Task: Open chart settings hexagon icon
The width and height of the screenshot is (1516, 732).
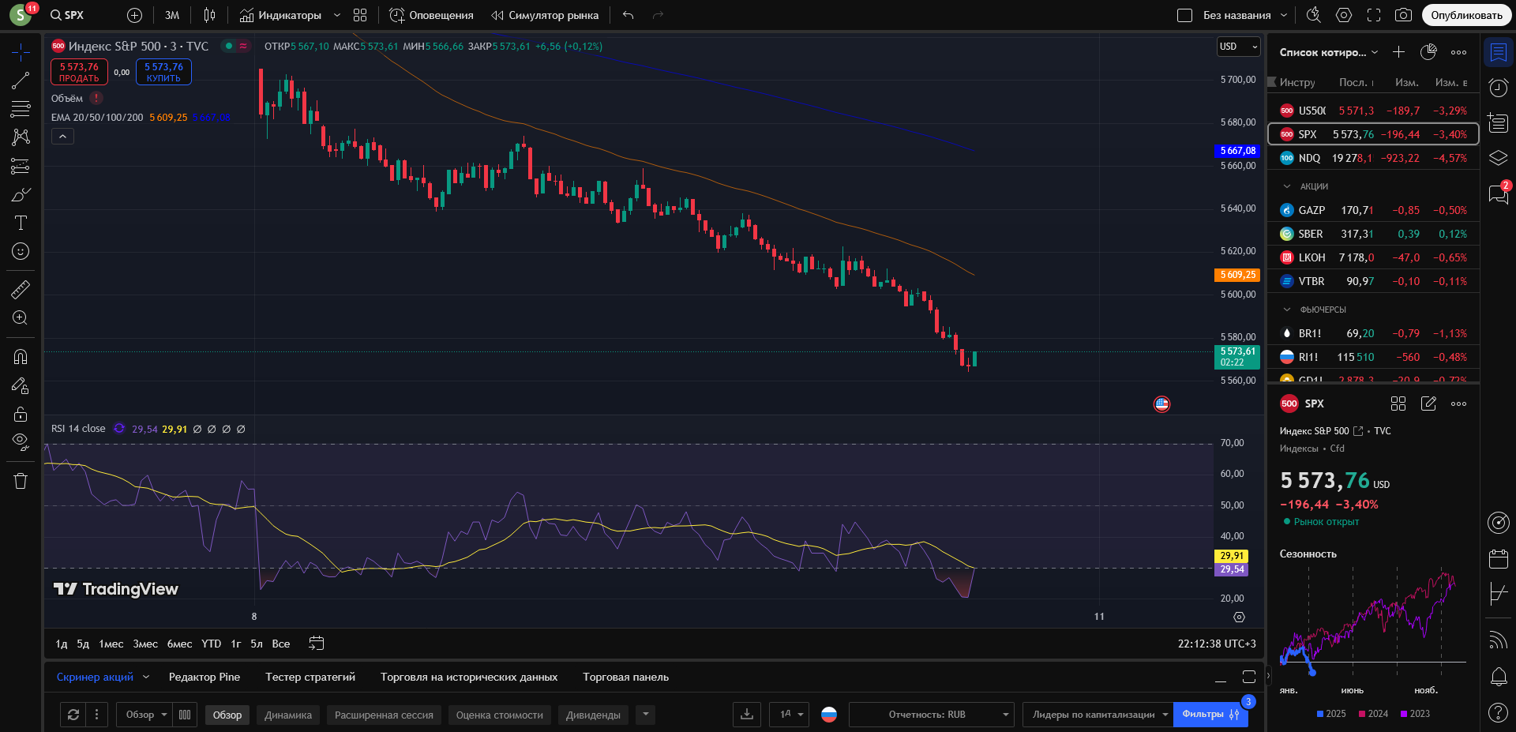Action: coord(1344,15)
